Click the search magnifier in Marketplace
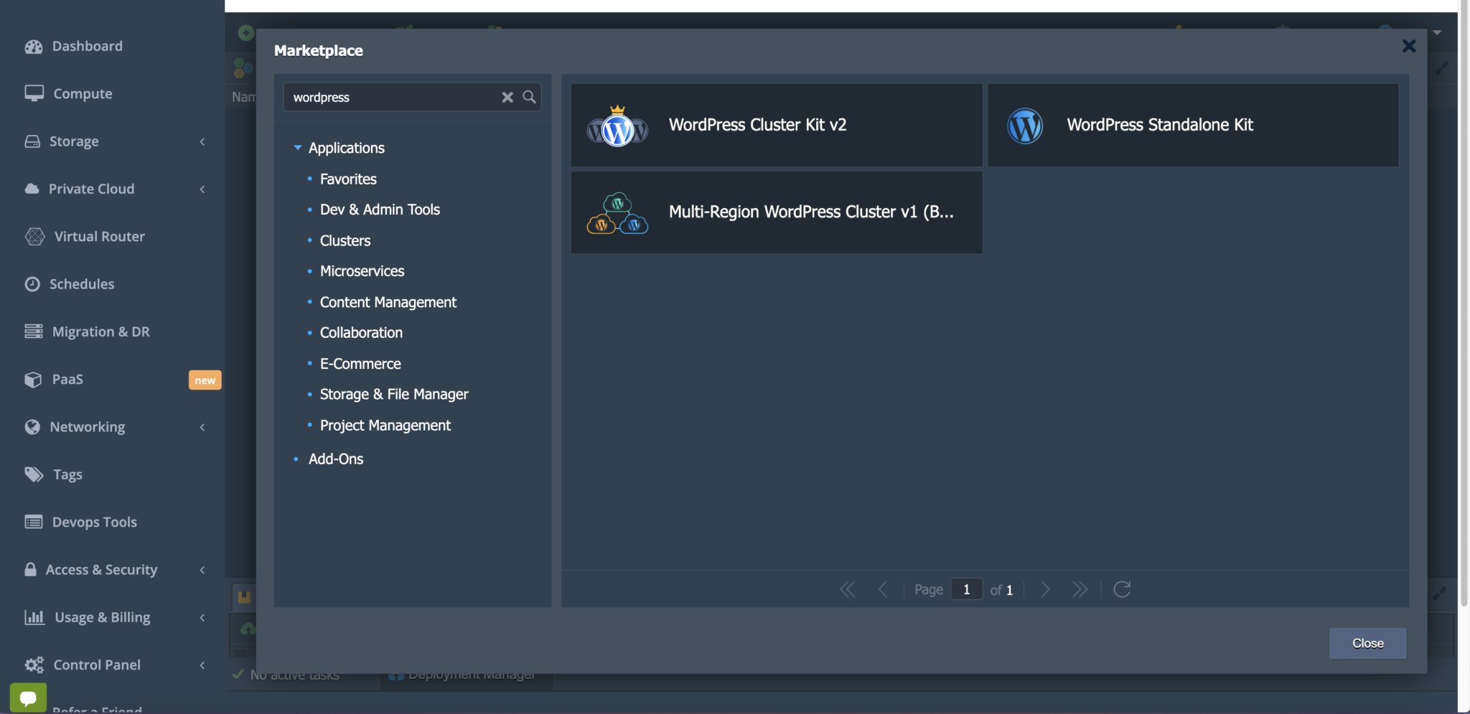 pyautogui.click(x=529, y=97)
